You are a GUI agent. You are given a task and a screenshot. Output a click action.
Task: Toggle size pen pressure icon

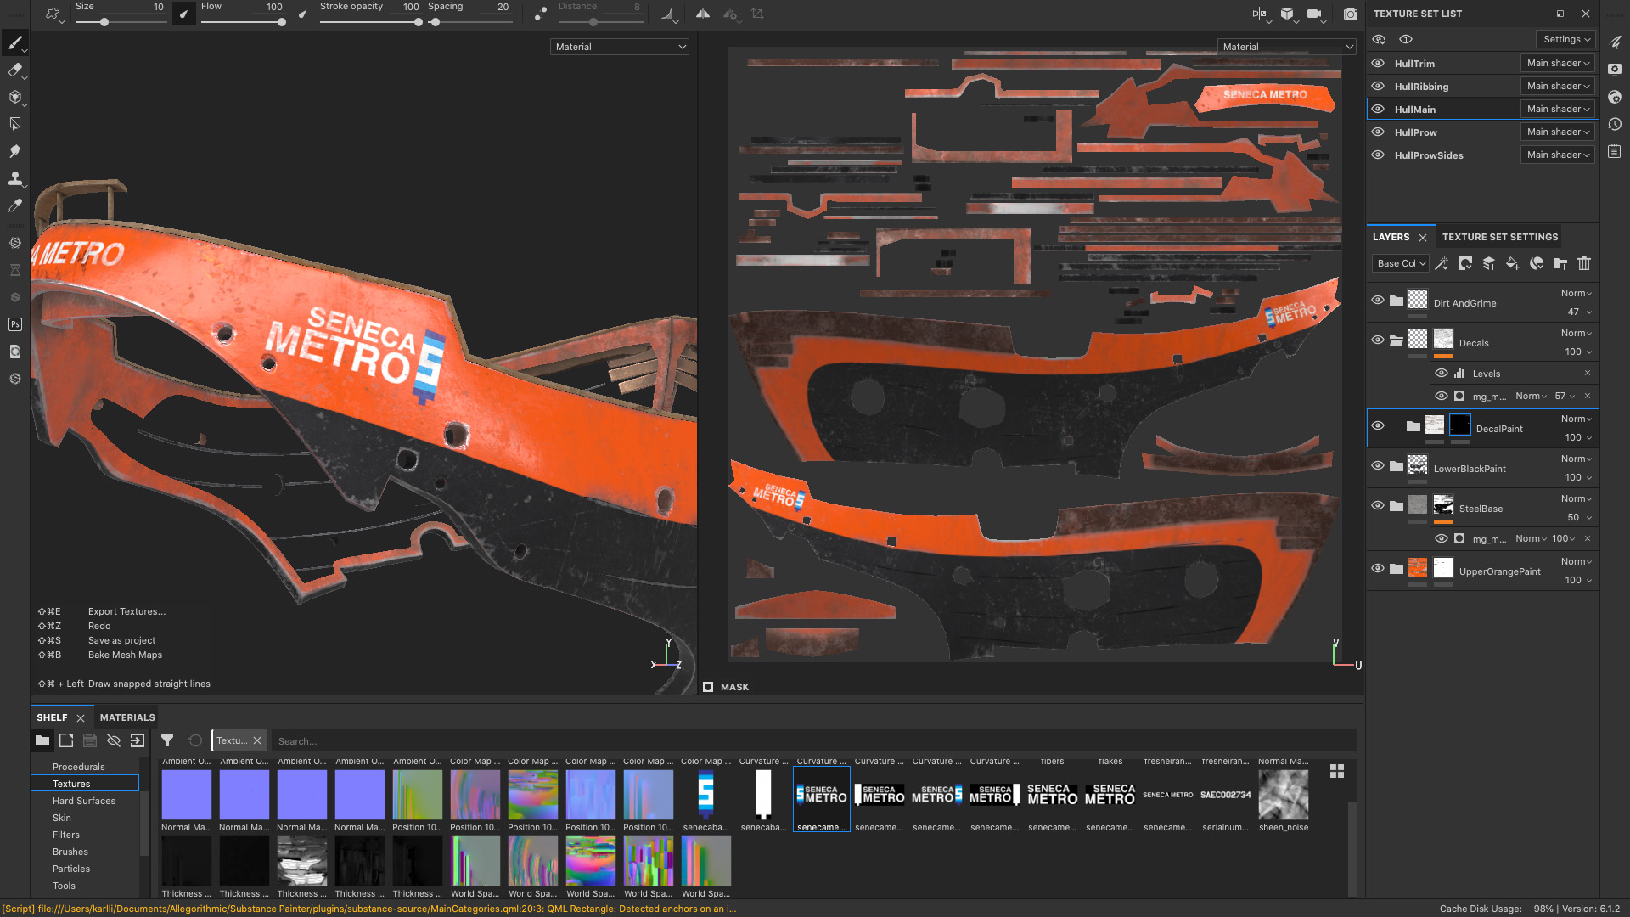pyautogui.click(x=184, y=14)
